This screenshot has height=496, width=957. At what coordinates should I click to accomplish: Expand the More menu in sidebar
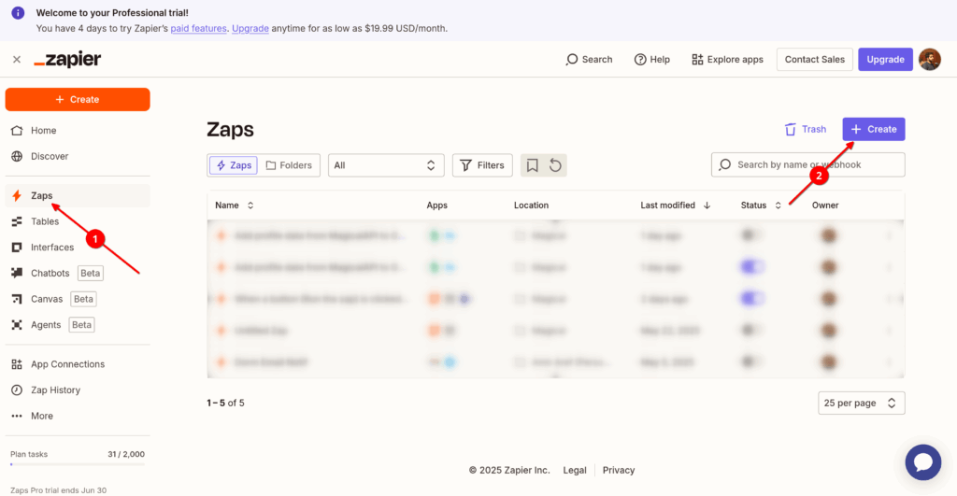point(78,416)
